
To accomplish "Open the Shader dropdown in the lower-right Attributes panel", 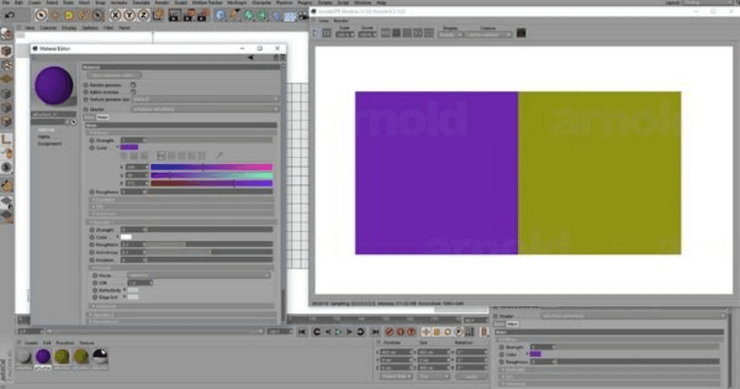I will pyautogui.click(x=632, y=316).
